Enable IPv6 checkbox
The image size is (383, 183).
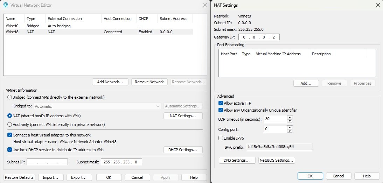tap(221, 138)
